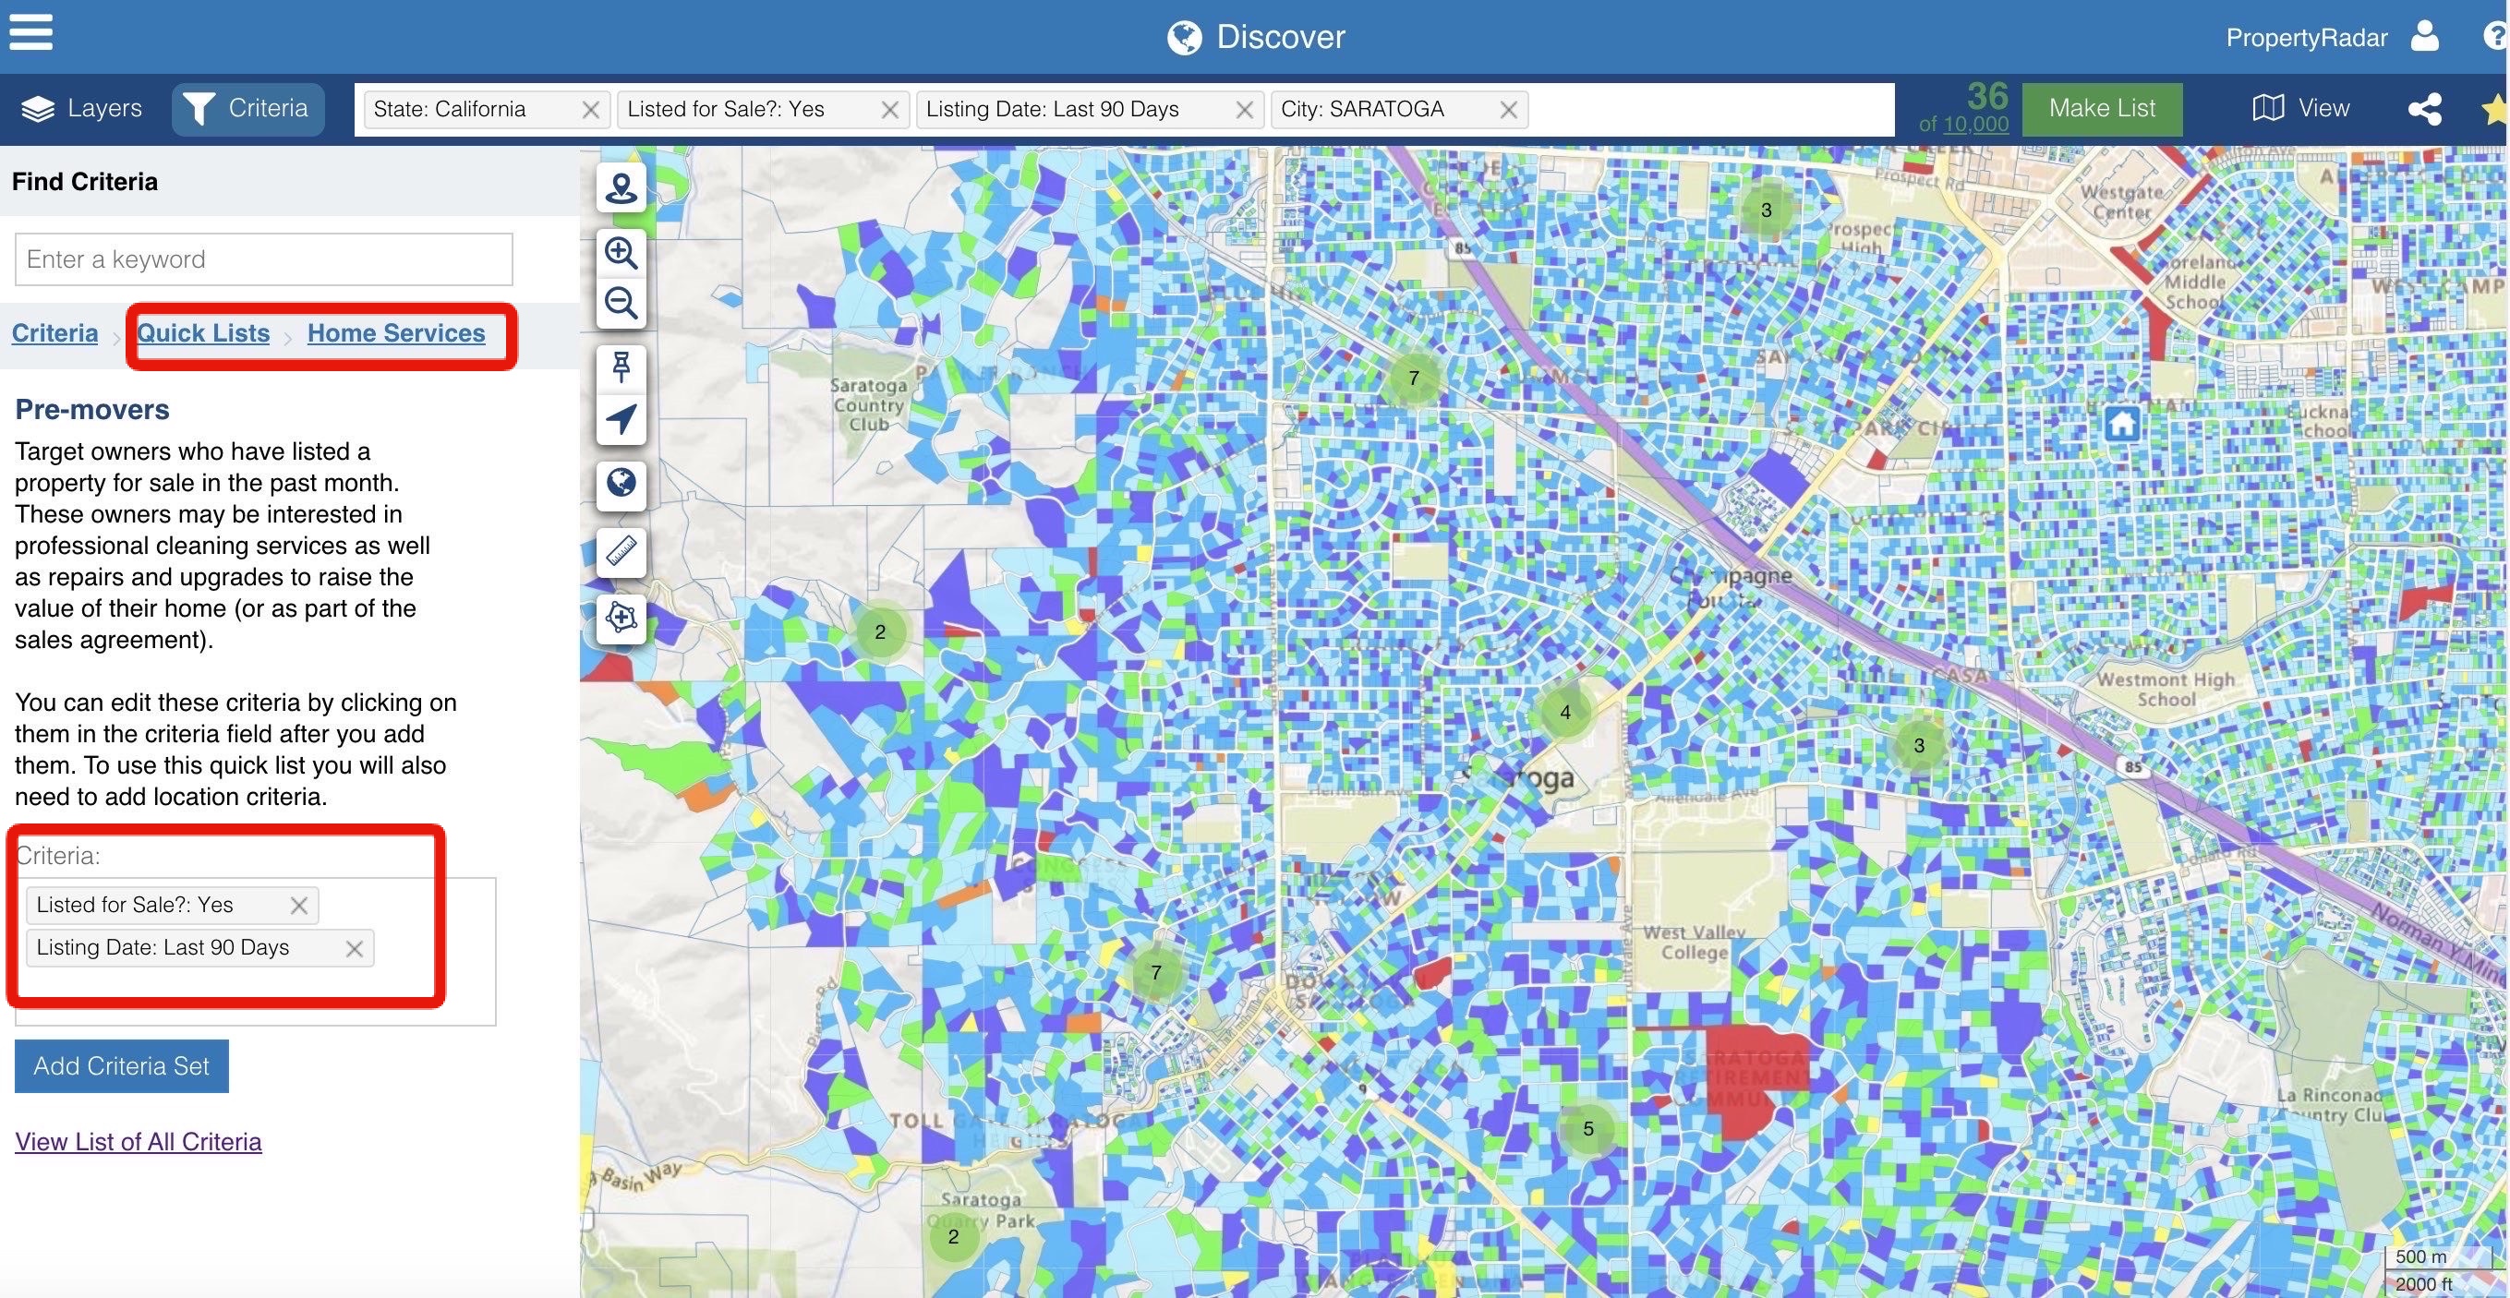Click the Make List button
The width and height of the screenshot is (2510, 1298).
pyautogui.click(x=2103, y=108)
